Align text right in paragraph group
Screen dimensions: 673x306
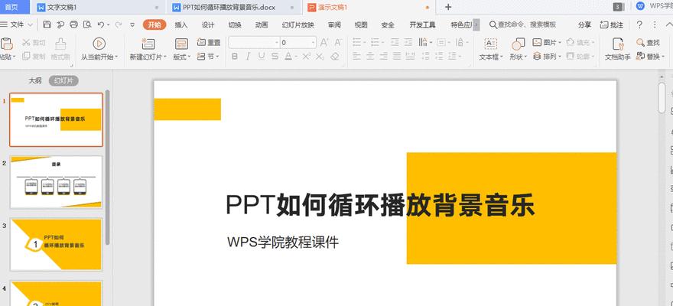(x=384, y=56)
